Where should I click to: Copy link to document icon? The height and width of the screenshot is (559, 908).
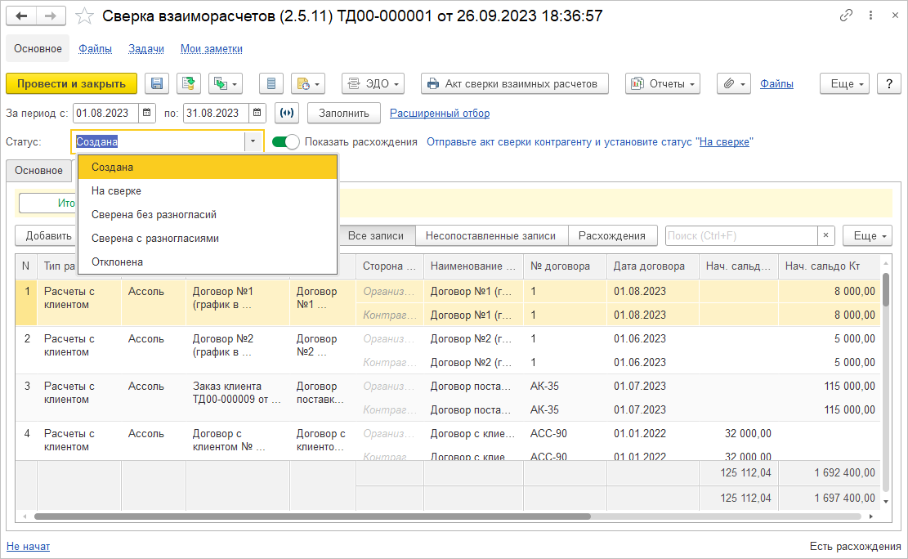coord(845,16)
